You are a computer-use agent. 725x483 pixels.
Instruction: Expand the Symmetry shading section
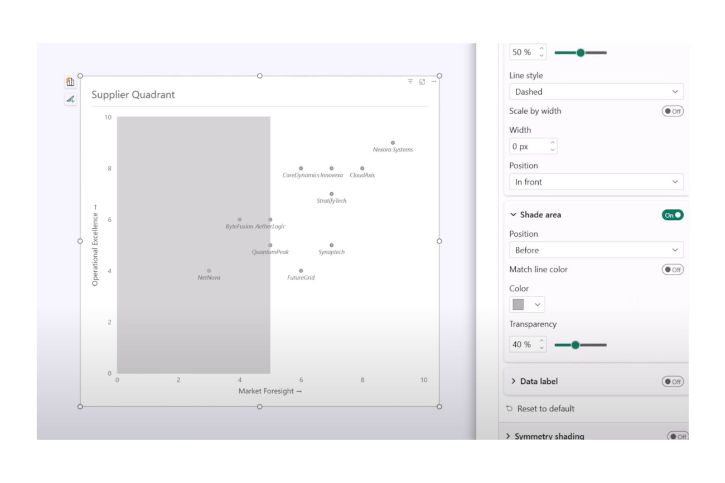pyautogui.click(x=508, y=436)
